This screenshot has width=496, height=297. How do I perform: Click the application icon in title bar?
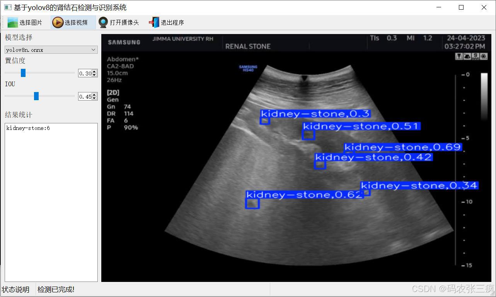(7, 7)
